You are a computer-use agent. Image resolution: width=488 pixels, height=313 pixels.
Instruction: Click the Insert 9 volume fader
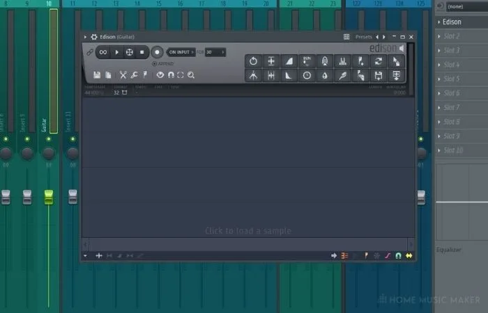pos(27,197)
